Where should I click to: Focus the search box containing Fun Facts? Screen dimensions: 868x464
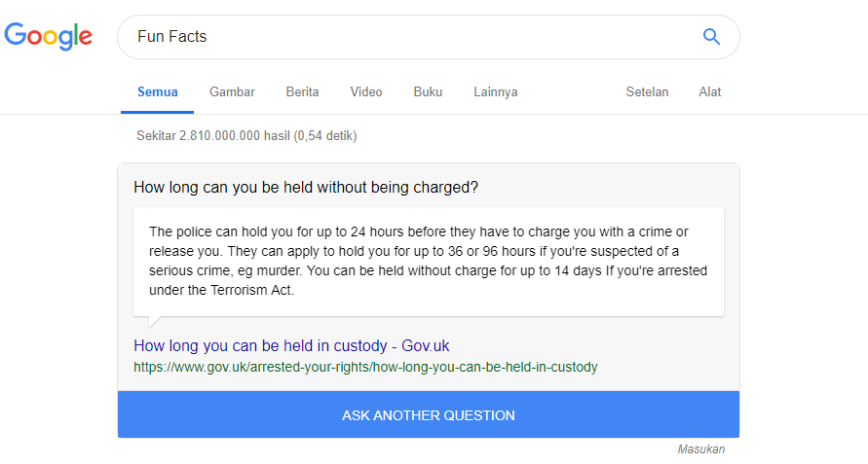(409, 37)
